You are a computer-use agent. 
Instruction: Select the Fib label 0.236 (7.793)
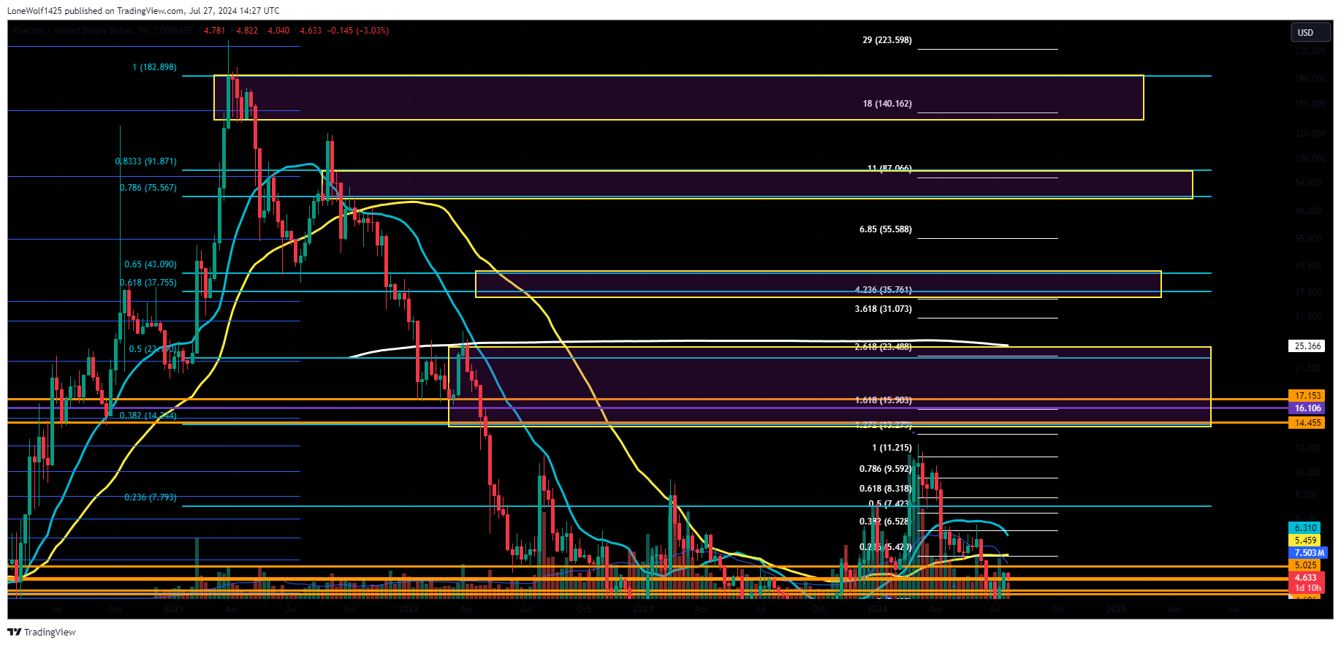(151, 497)
